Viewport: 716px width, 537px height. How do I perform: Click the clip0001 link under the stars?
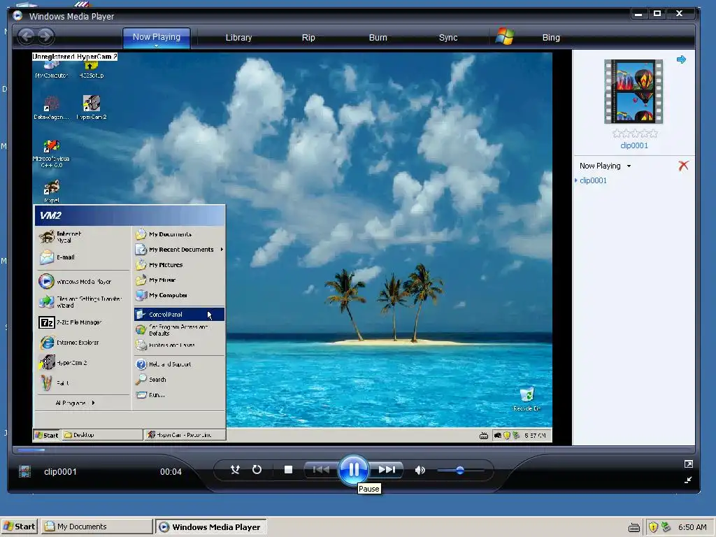[634, 145]
